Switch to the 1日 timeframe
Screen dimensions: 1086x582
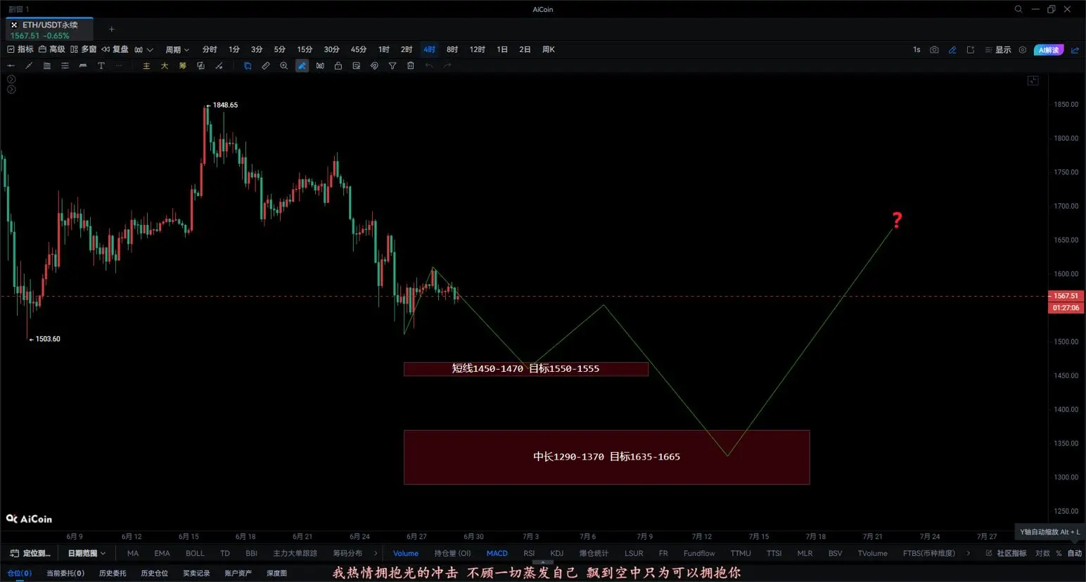tap(502, 50)
